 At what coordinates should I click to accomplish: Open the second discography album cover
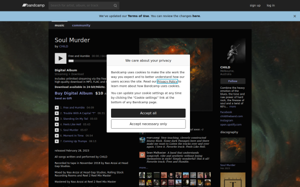point(232,180)
